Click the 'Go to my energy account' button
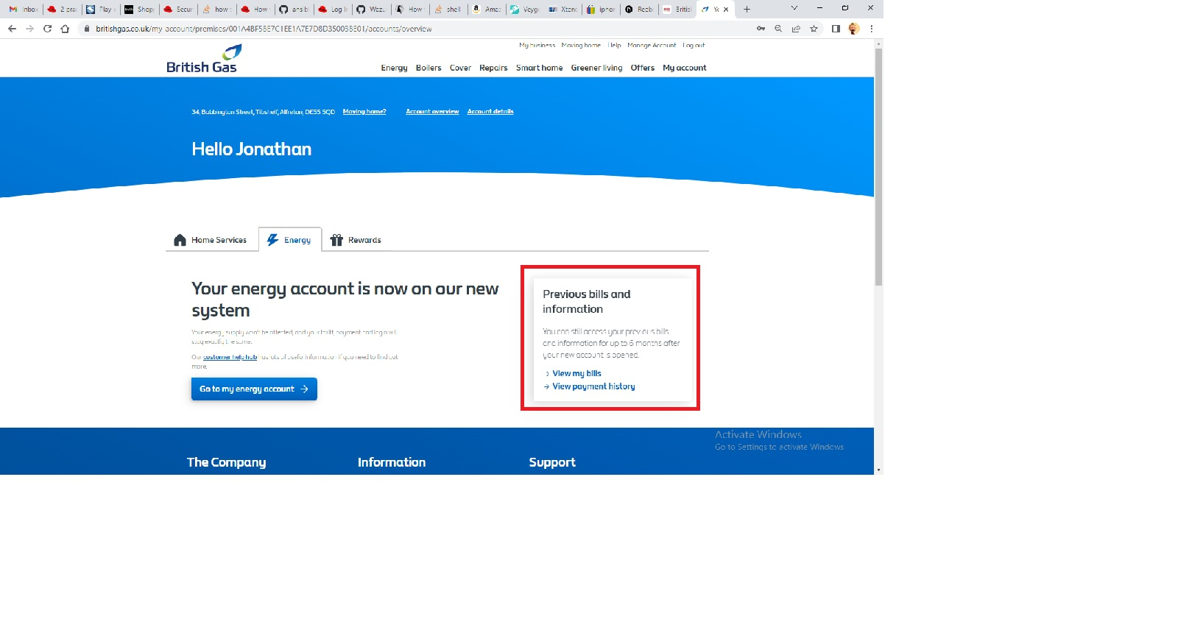1178x633 pixels. (254, 389)
